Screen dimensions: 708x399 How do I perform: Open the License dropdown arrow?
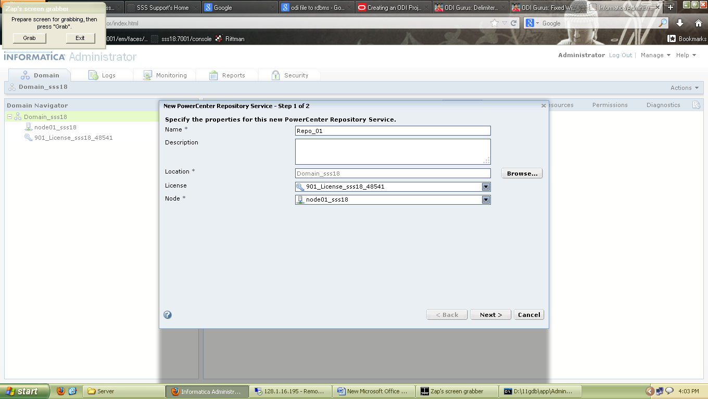pyautogui.click(x=486, y=187)
